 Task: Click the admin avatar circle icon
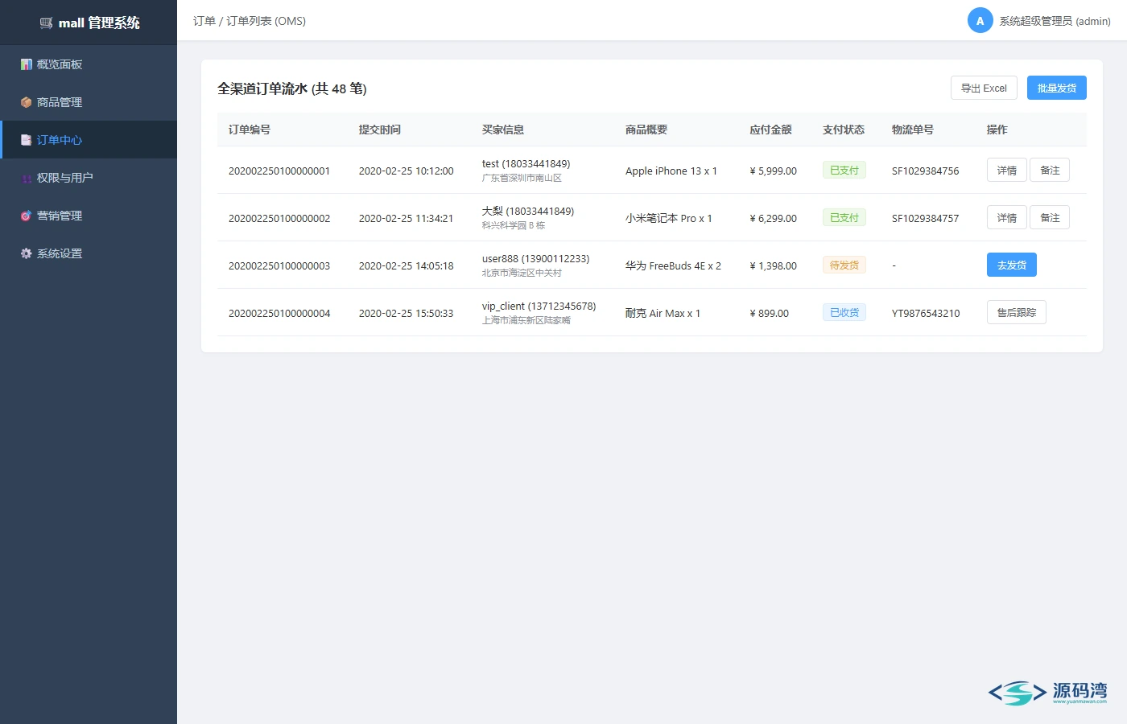point(980,21)
